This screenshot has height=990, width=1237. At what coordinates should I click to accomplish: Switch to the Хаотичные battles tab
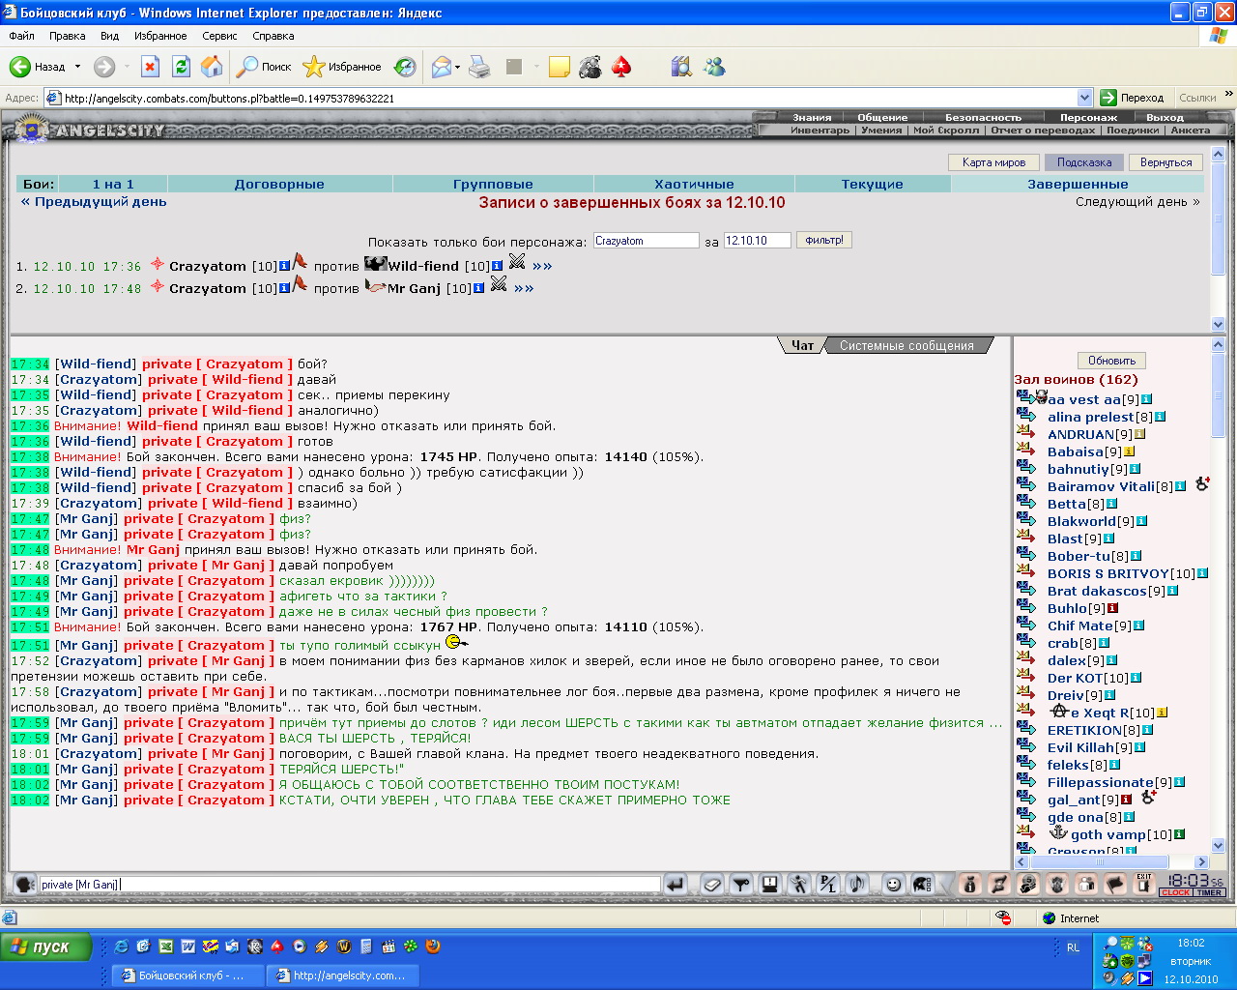point(694,184)
